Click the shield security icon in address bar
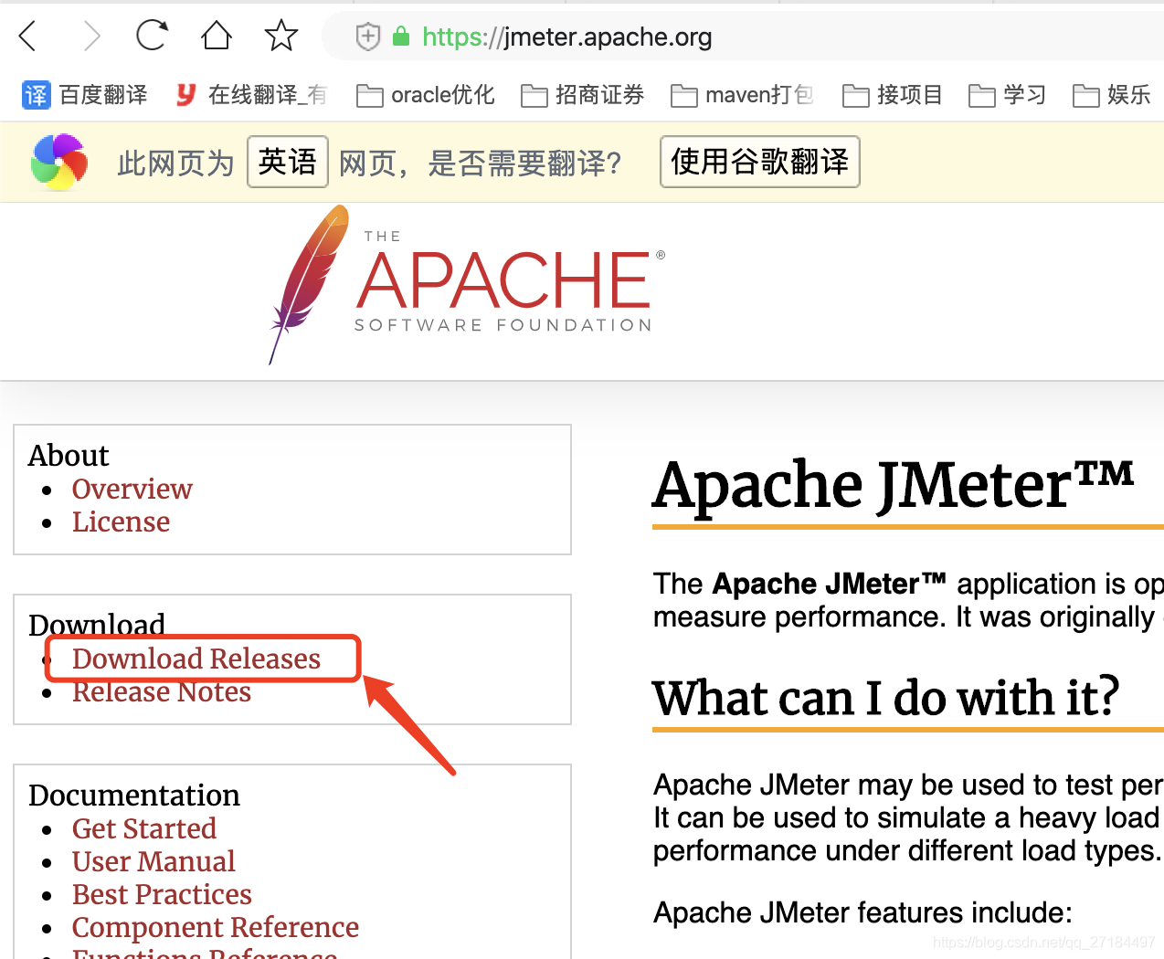The height and width of the screenshot is (959, 1164). [x=367, y=37]
